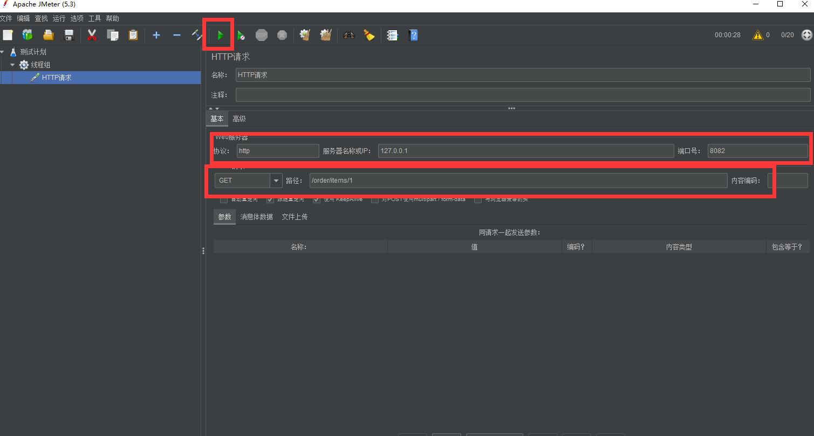Start the test with the green play icon
Image resolution: width=814 pixels, height=436 pixels.
(220, 35)
